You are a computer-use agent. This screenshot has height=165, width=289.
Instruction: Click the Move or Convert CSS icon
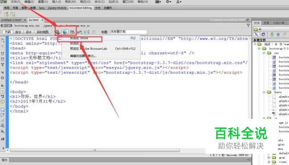[3, 131]
